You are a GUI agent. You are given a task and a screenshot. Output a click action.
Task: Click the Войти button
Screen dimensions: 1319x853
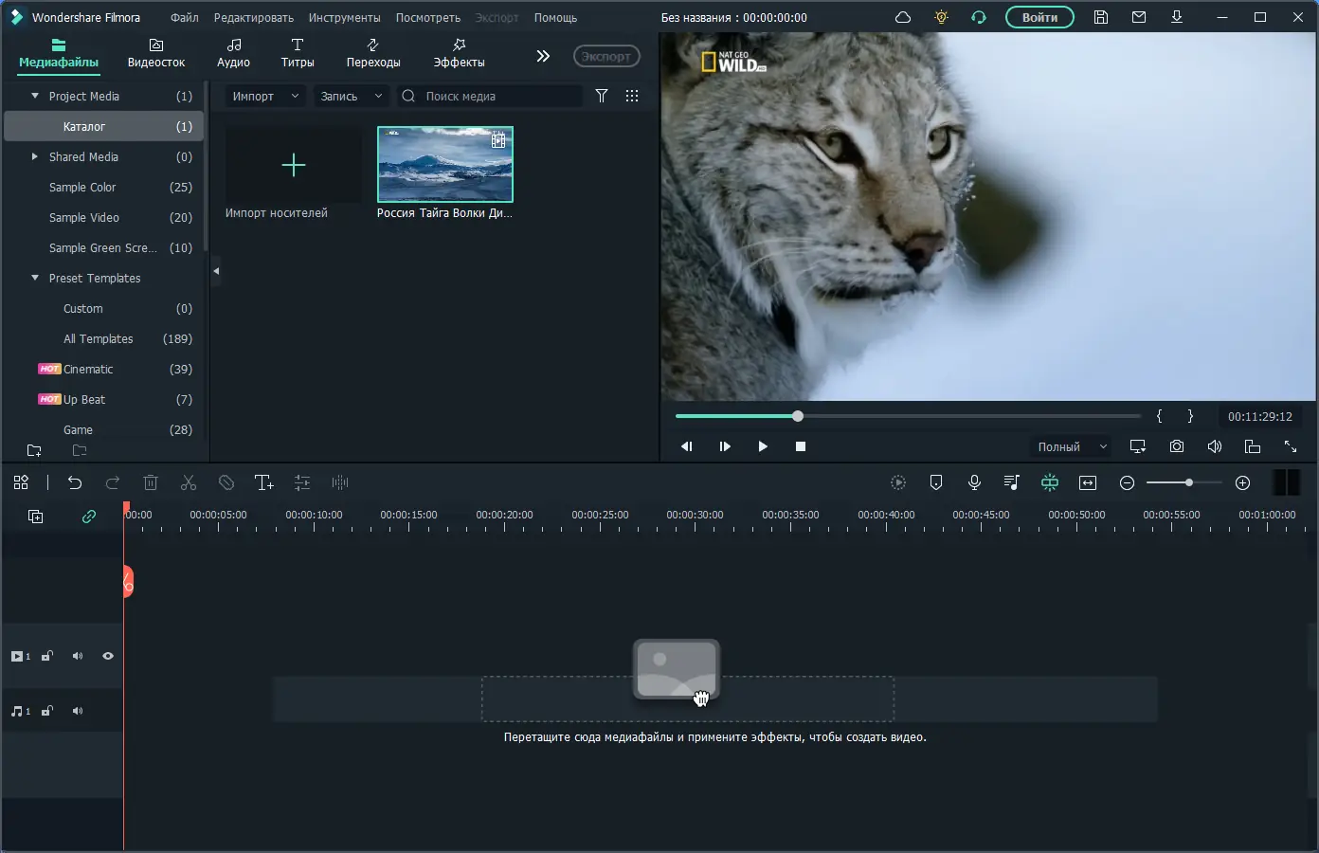1039,17
